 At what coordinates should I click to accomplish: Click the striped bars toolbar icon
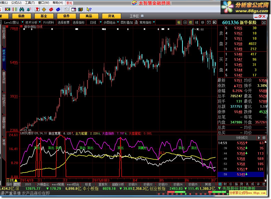(x=15, y=9)
